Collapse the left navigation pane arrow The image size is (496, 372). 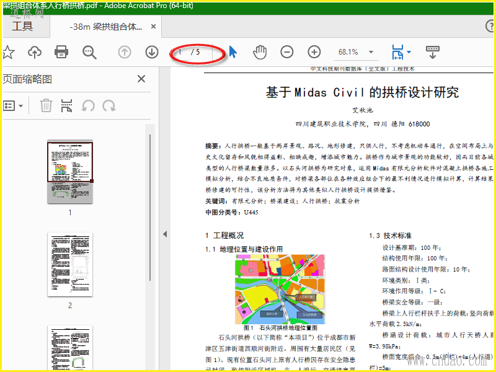coord(165,234)
